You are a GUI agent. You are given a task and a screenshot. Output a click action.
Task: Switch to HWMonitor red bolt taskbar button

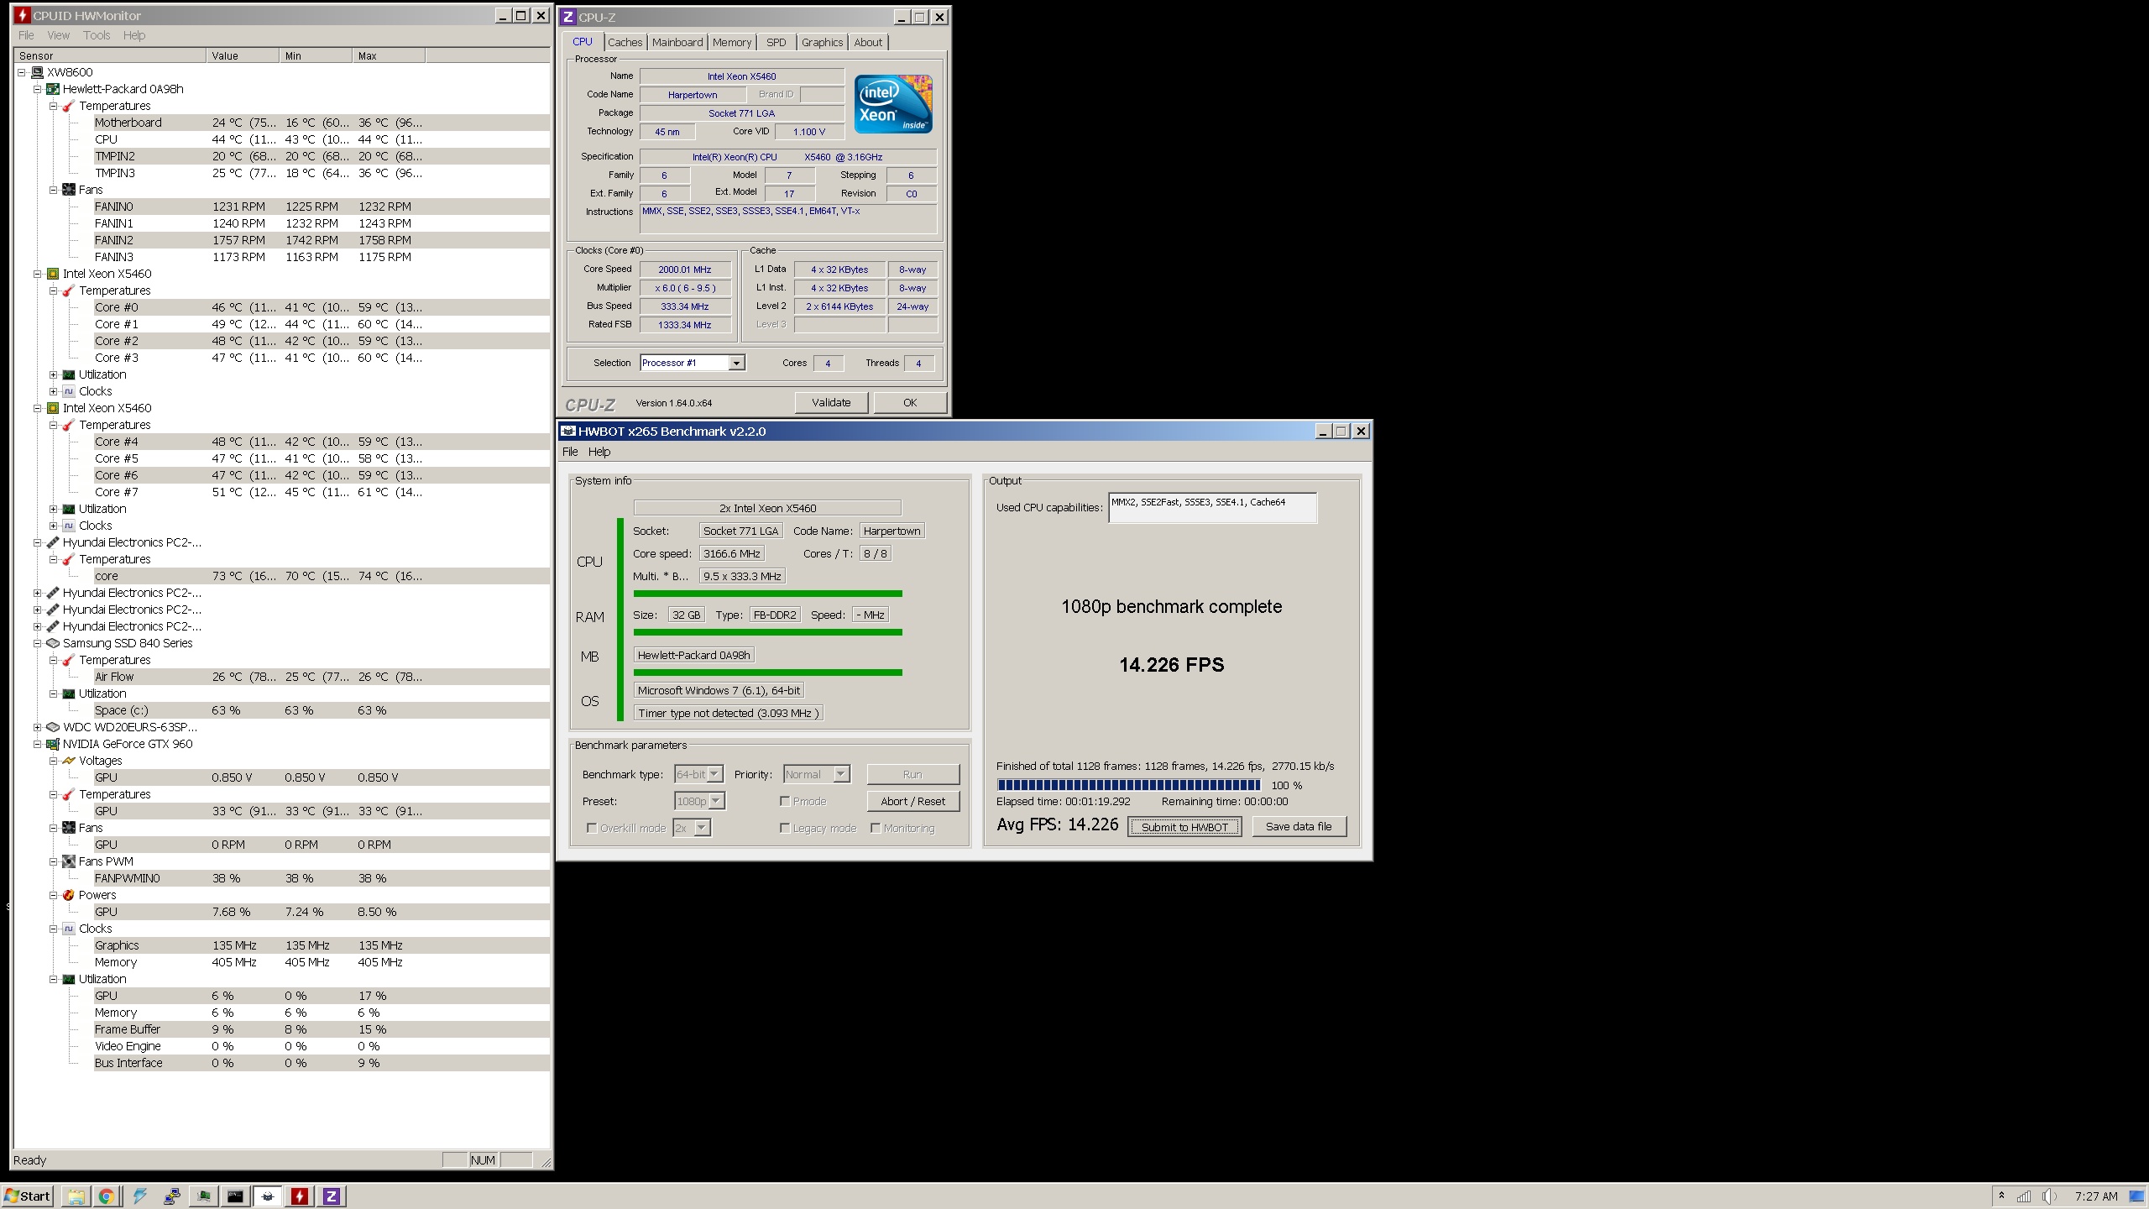300,1196
